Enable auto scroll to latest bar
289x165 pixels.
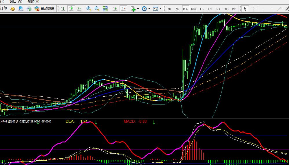pos(115,9)
